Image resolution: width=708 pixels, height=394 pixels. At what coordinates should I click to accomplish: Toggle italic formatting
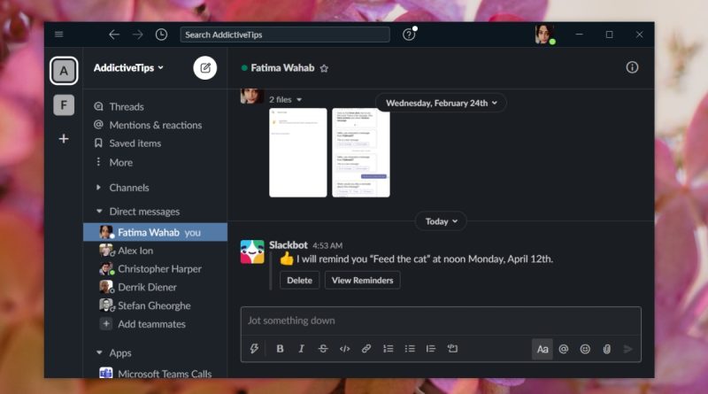pyautogui.click(x=301, y=348)
